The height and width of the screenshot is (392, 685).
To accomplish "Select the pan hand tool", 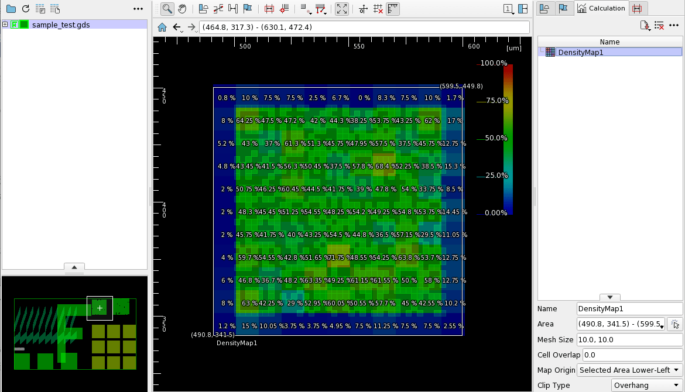I will click(182, 9).
